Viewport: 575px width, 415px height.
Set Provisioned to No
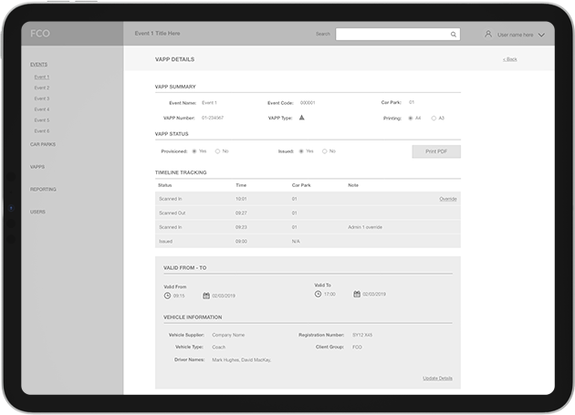(x=217, y=150)
